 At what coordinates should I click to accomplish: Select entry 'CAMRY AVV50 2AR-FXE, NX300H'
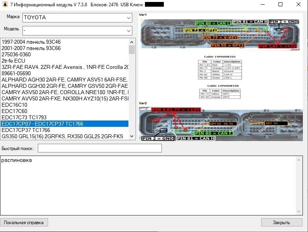(x=65, y=98)
